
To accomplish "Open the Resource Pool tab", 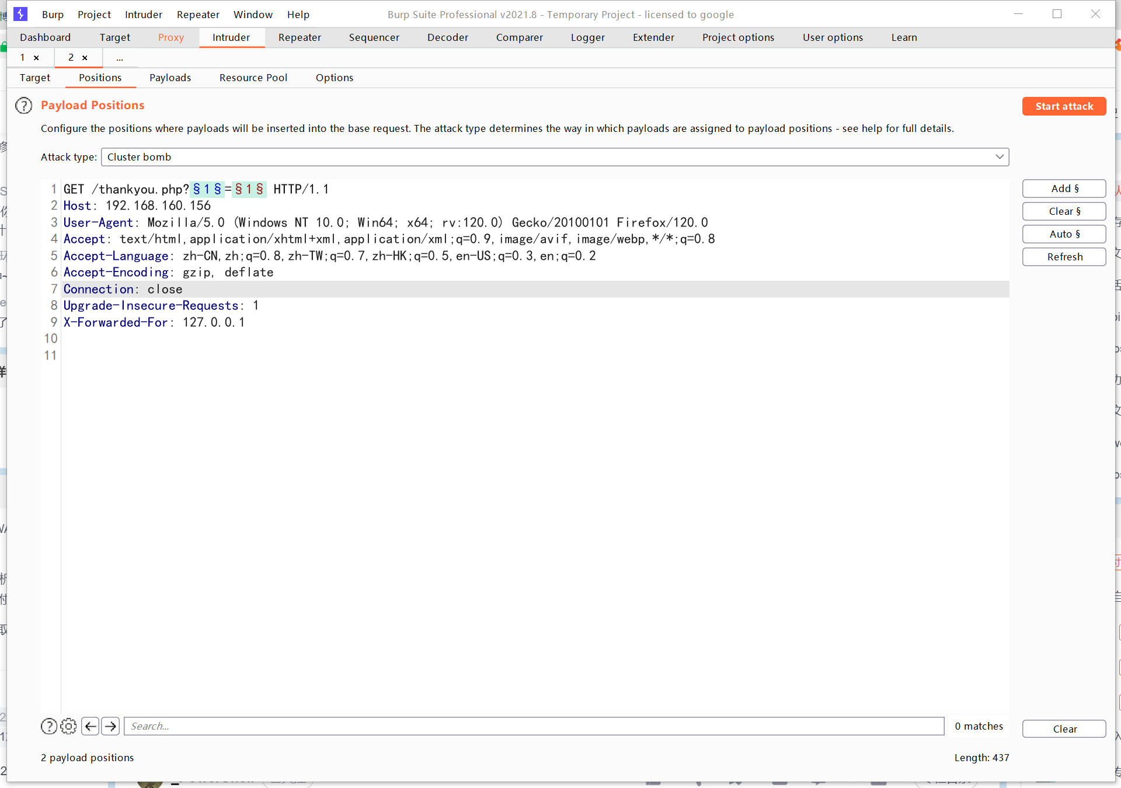I will (253, 78).
